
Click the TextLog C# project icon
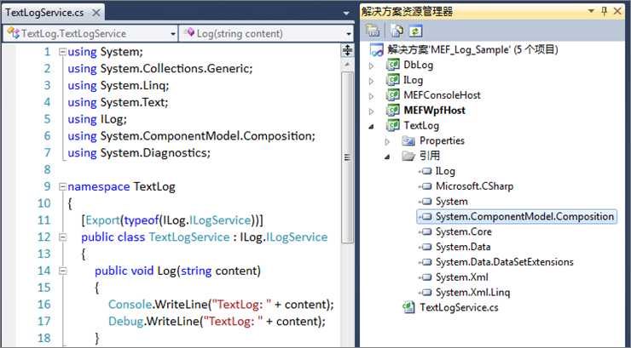pos(393,126)
